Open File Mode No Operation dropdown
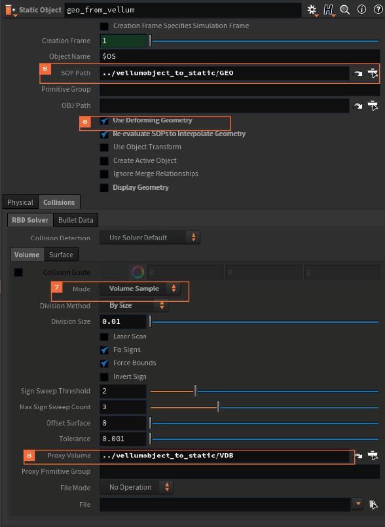This screenshot has height=527, width=385. 136,487
